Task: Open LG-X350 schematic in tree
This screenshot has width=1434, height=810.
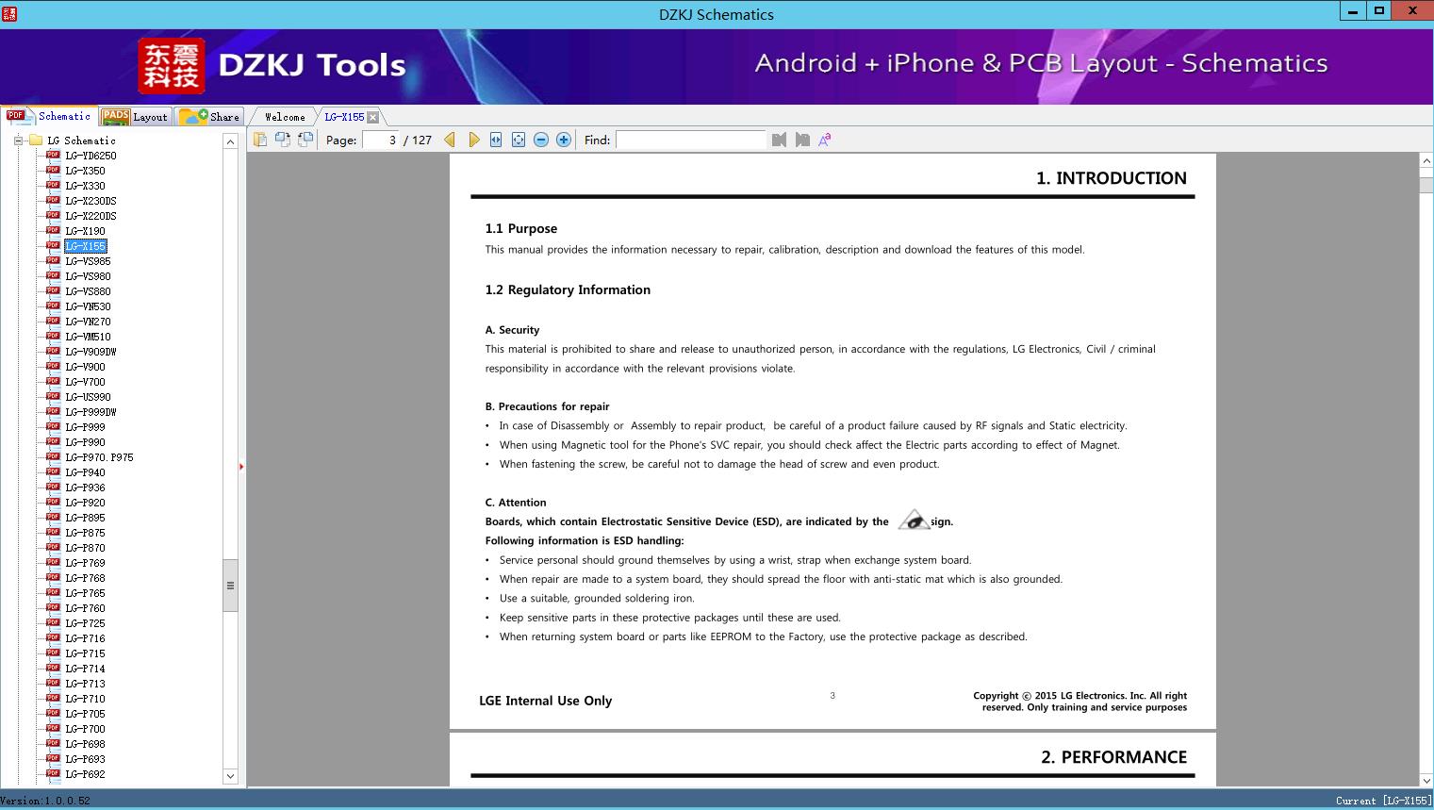Action: pos(85,171)
